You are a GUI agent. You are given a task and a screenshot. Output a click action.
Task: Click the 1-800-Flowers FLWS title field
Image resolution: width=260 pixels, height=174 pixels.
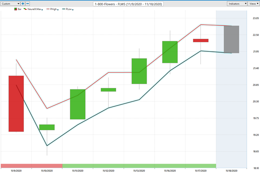tap(128, 4)
